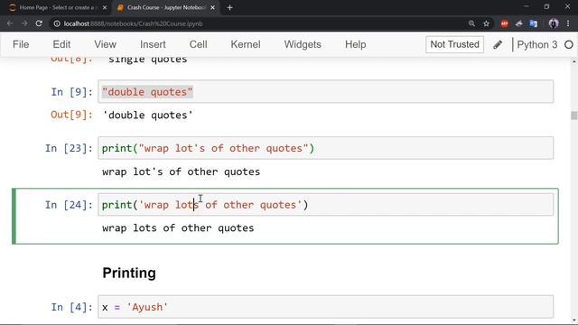The width and height of the screenshot is (578, 325).
Task: Open the browser profile avatar
Action: 554,23
